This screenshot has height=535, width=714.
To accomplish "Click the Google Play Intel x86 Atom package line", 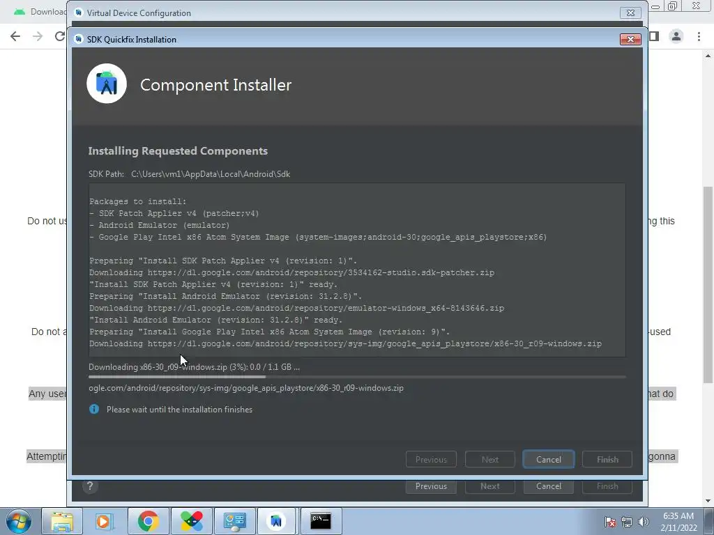I will [318, 237].
